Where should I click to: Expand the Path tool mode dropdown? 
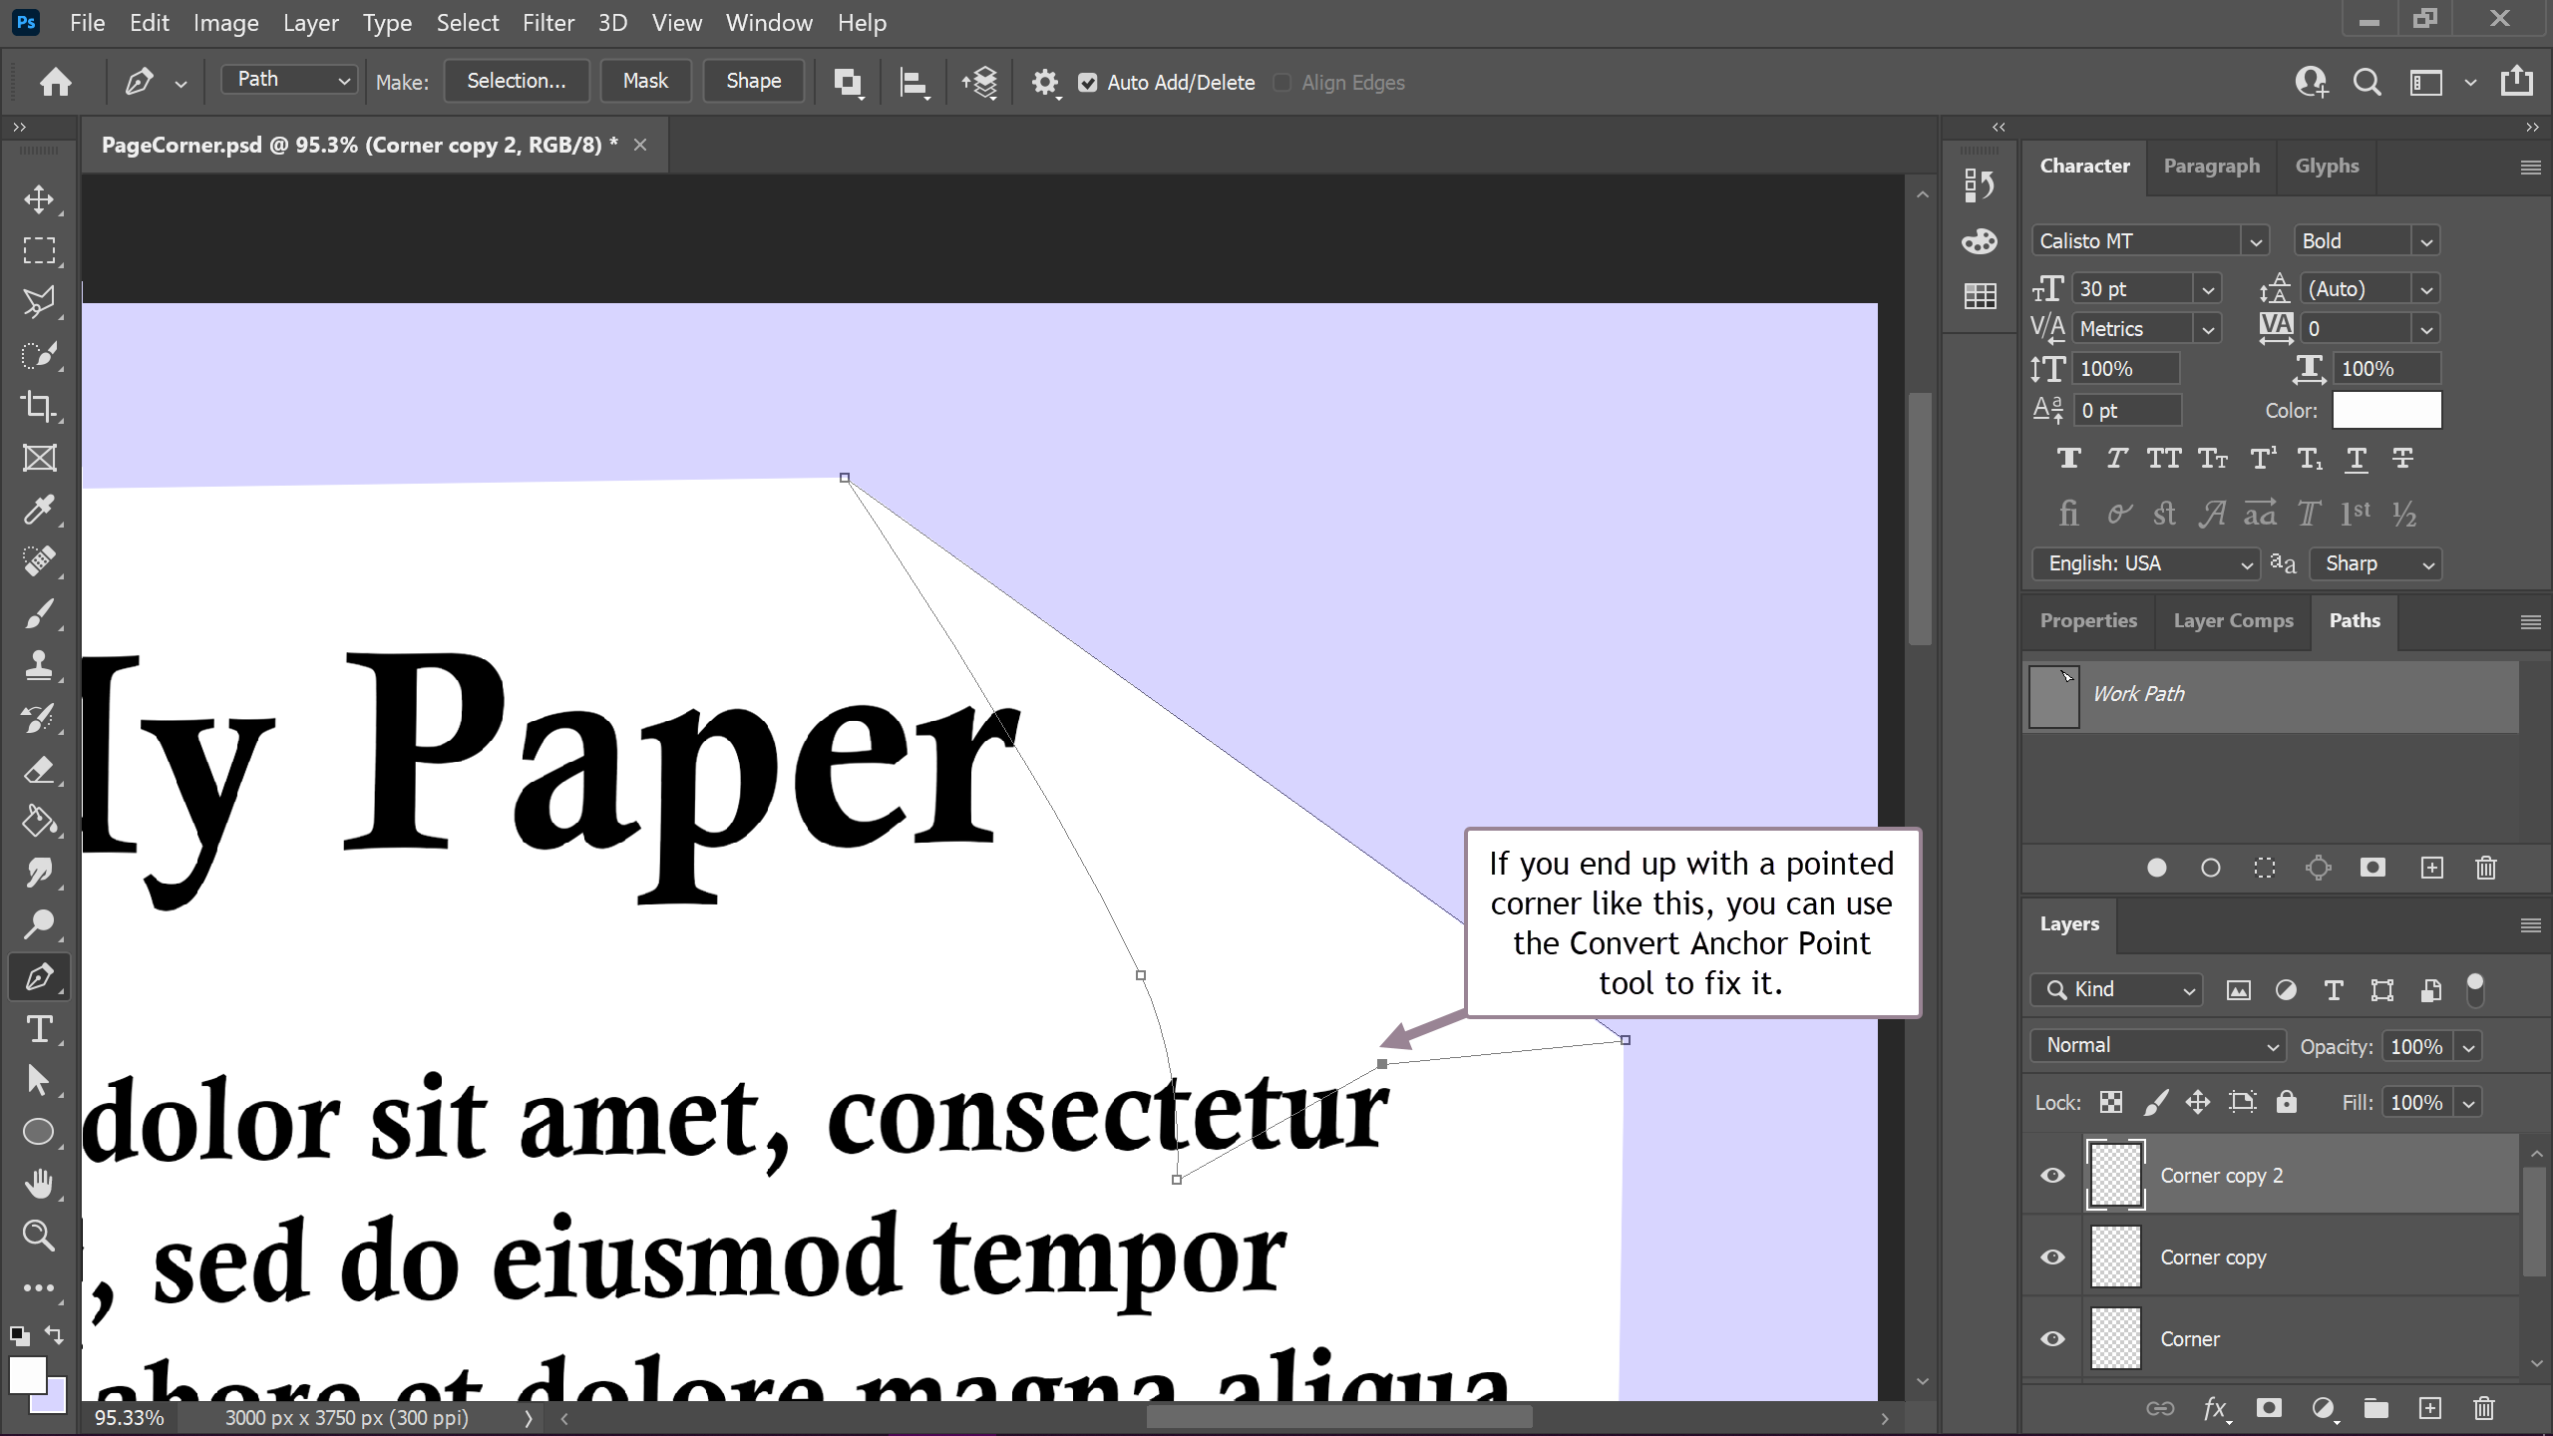tap(288, 80)
